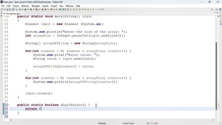
Task: Click the 34 : 17 : 837 cursor position
Action: 152,123
